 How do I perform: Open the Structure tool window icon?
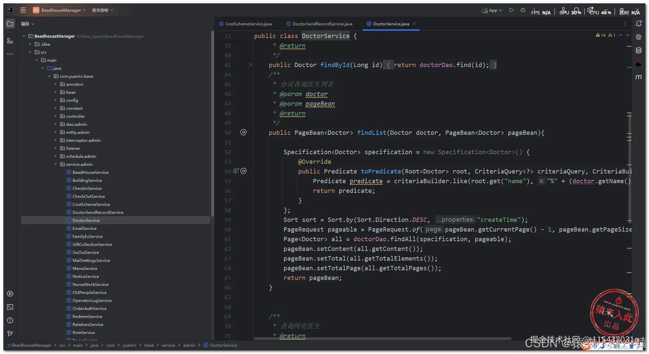tap(10, 41)
